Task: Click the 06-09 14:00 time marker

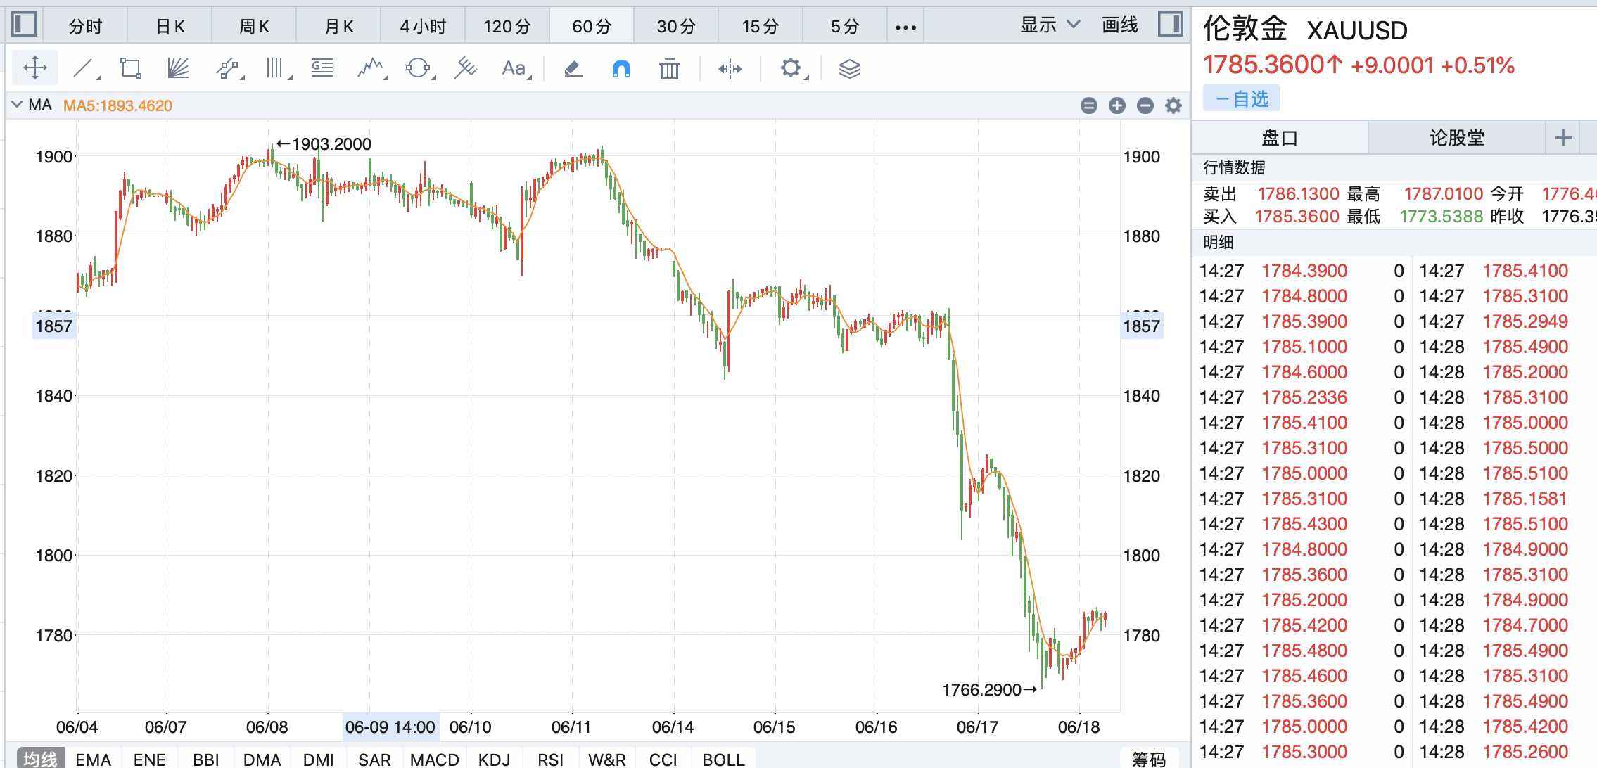Action: 390,727
